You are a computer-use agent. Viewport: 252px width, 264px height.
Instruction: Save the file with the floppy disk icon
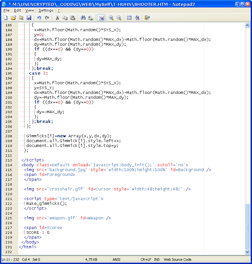pos(29,18)
